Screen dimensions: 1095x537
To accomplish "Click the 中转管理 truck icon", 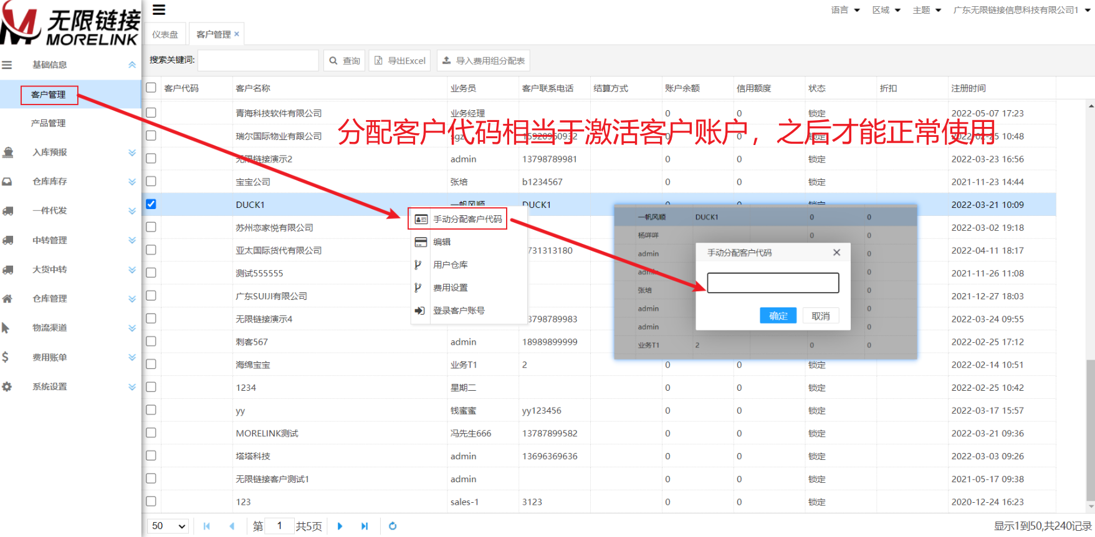I will [x=7, y=240].
